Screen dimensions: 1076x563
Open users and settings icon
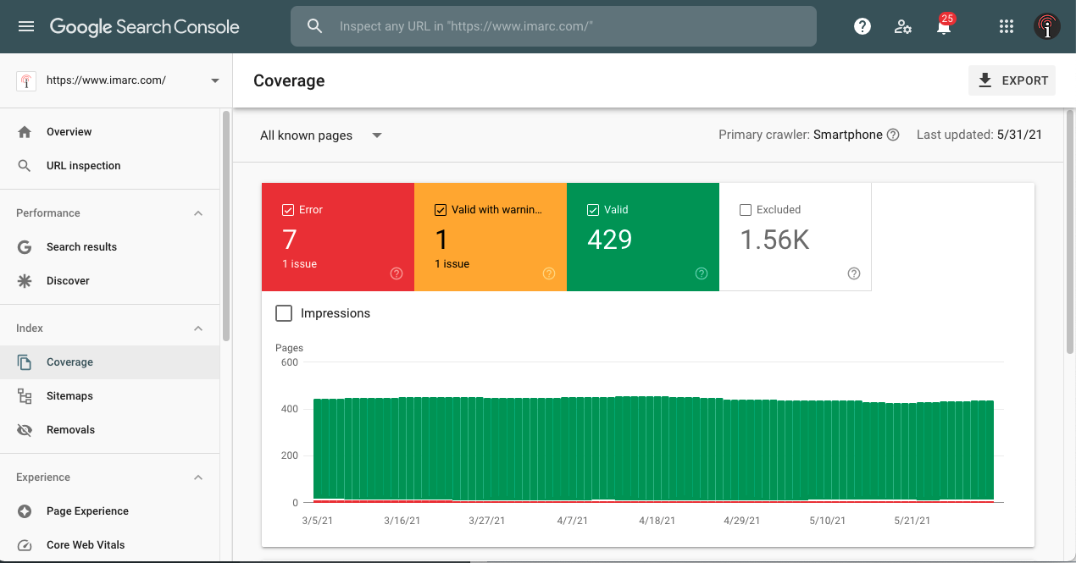903,26
